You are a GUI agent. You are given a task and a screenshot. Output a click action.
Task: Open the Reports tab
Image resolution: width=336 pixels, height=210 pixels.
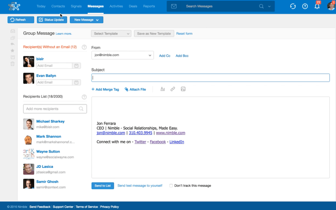coord(149,6)
